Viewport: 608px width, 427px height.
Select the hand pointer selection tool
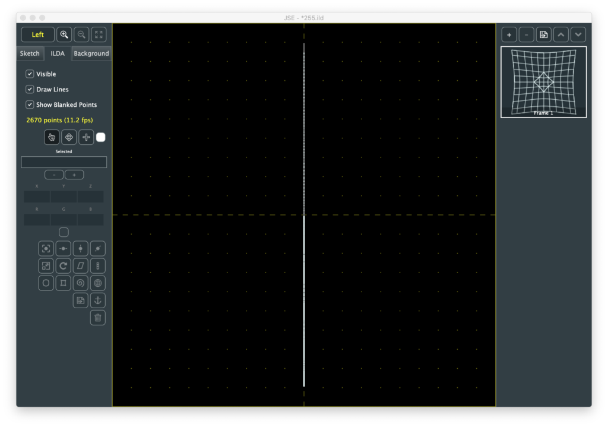52,137
